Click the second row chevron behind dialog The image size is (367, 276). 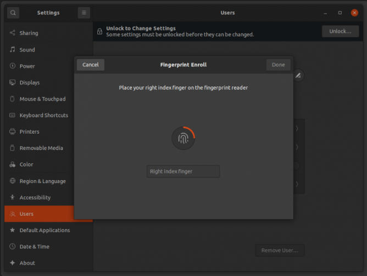(297, 147)
